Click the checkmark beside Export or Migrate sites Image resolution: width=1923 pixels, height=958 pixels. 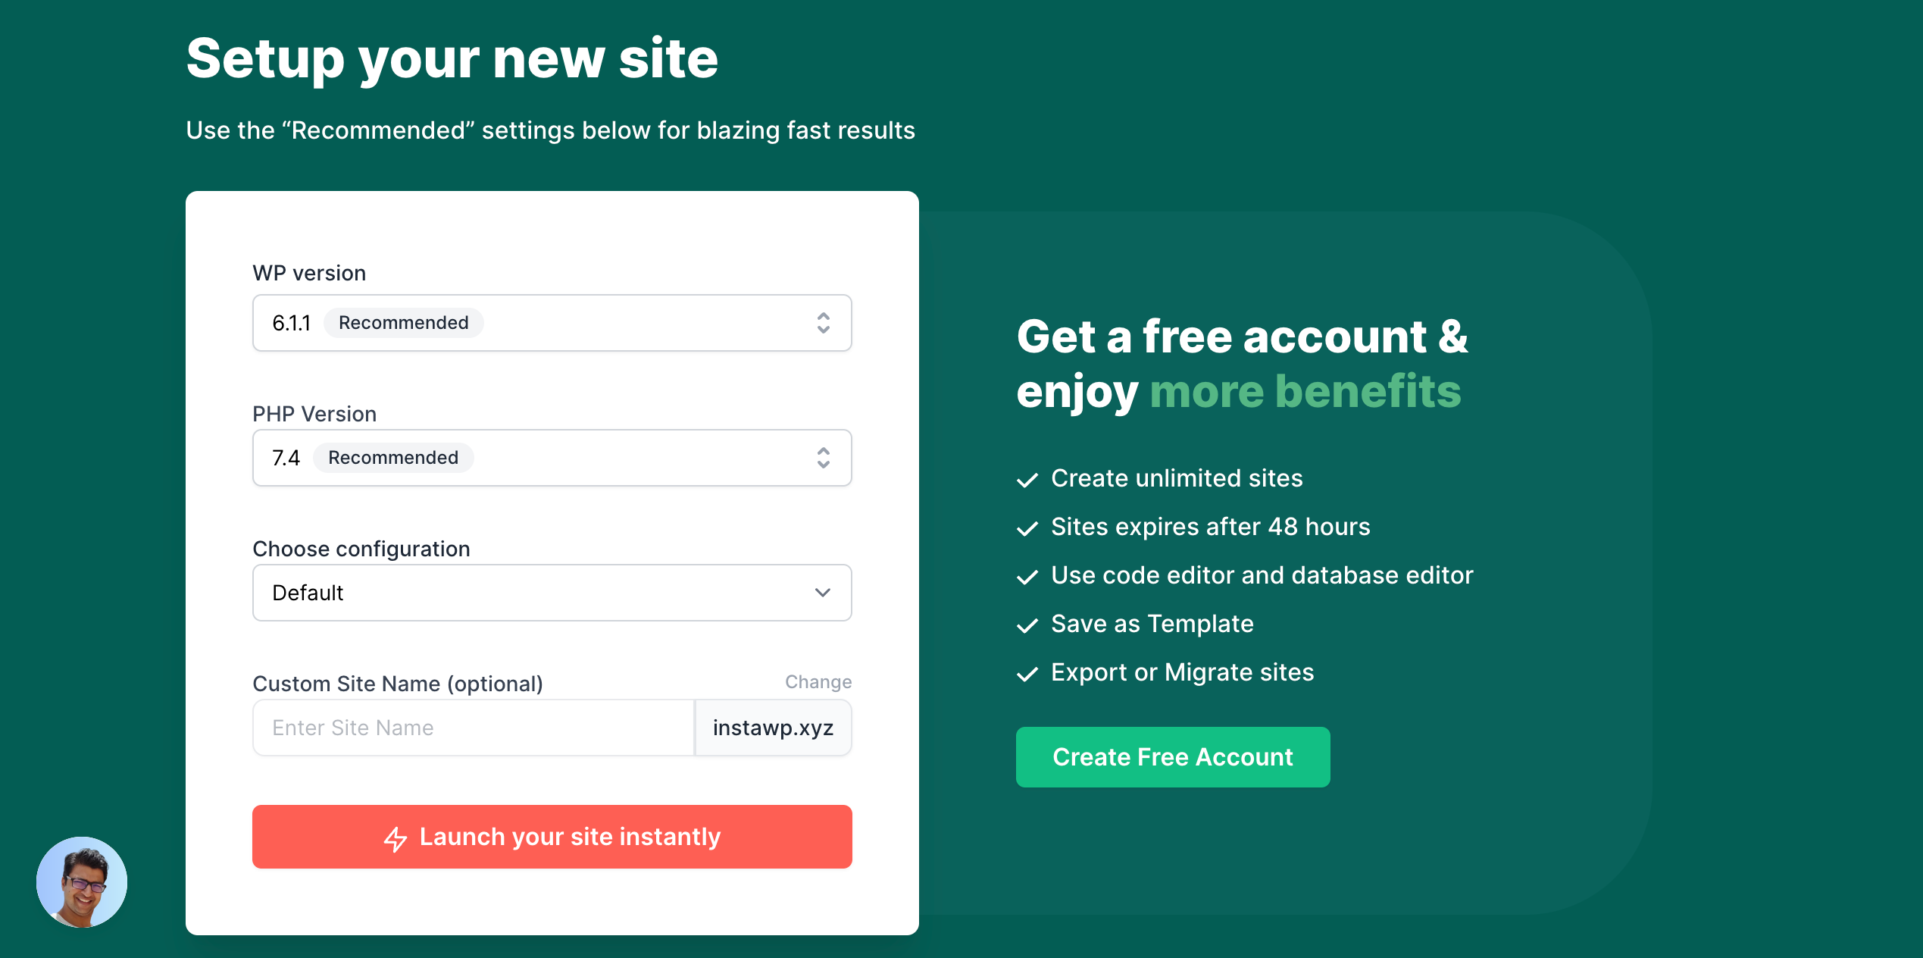pyautogui.click(x=1027, y=673)
